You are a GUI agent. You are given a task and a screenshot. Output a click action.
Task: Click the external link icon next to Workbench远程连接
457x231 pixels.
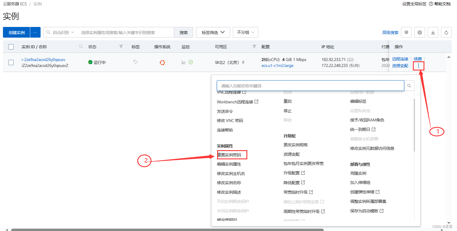[x=256, y=102]
